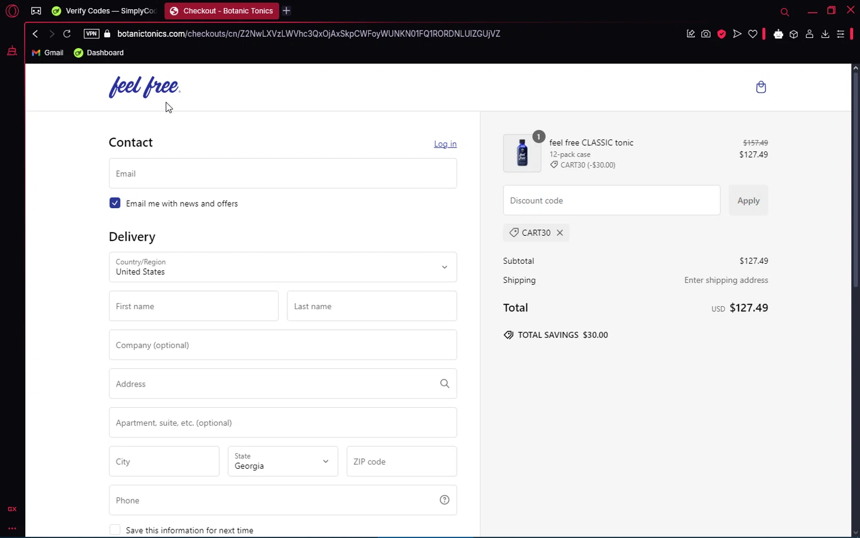Reload the checkout page
The width and height of the screenshot is (860, 538).
[x=67, y=34]
